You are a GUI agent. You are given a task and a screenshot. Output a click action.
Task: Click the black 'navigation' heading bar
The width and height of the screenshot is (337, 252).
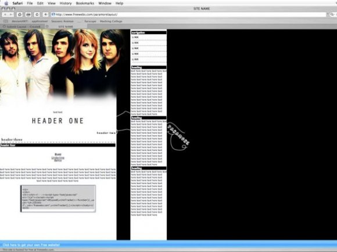coord(149,32)
